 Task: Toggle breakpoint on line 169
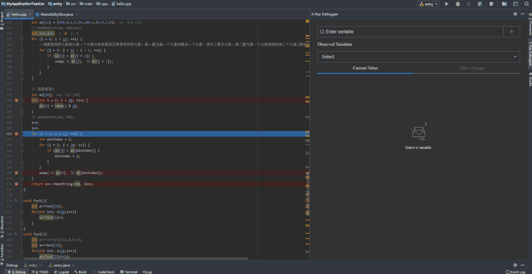16,173
